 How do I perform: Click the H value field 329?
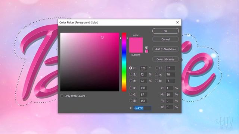143,68
